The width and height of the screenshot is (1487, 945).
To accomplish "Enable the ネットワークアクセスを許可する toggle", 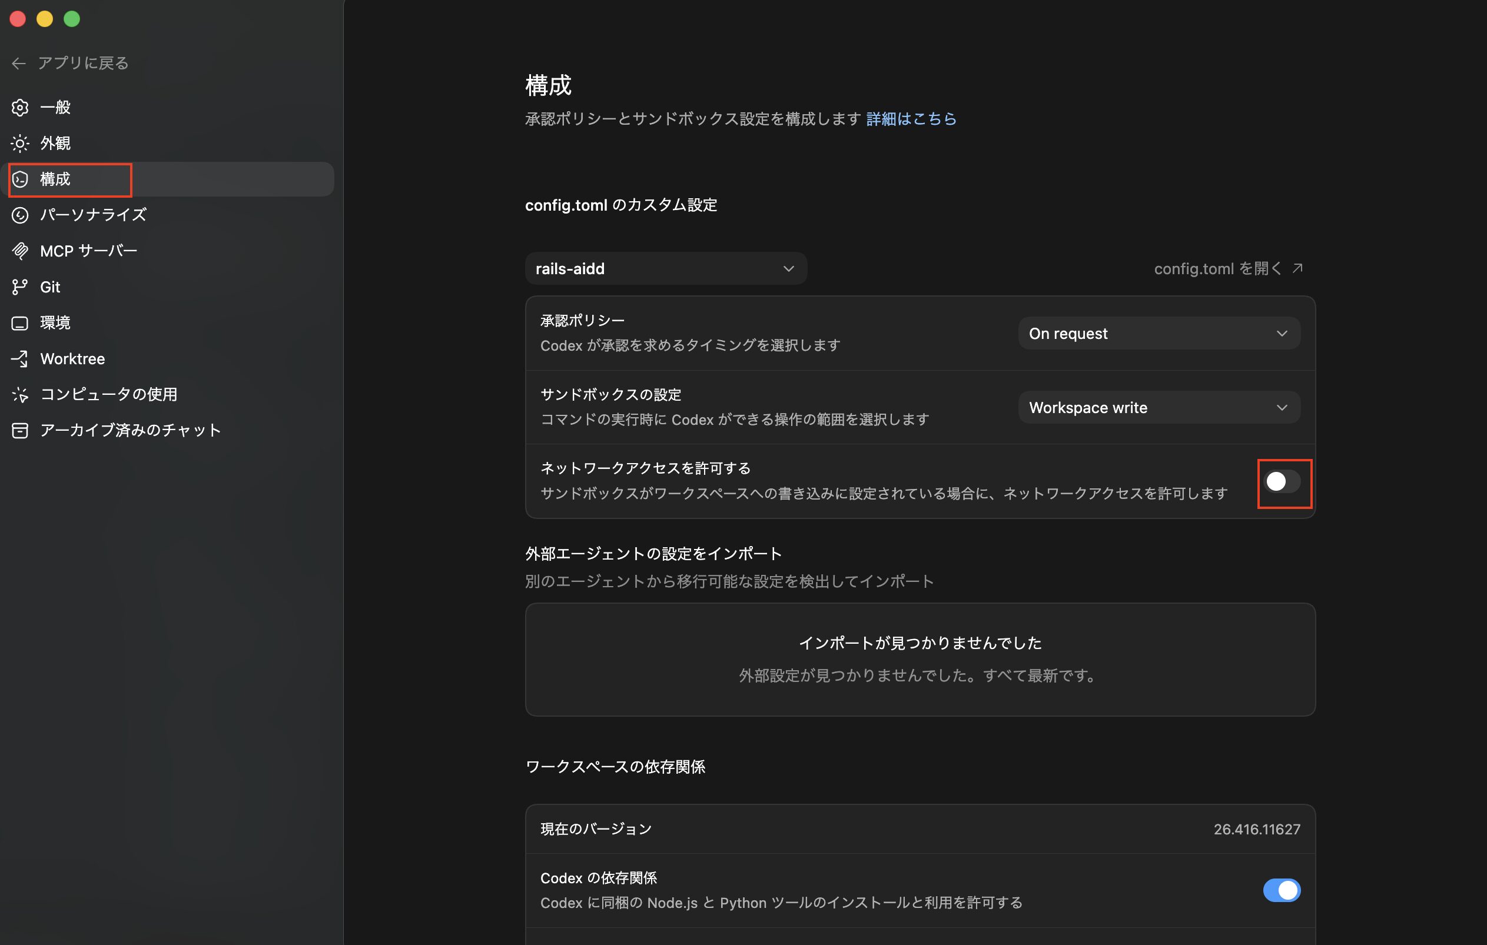I will click(x=1282, y=481).
